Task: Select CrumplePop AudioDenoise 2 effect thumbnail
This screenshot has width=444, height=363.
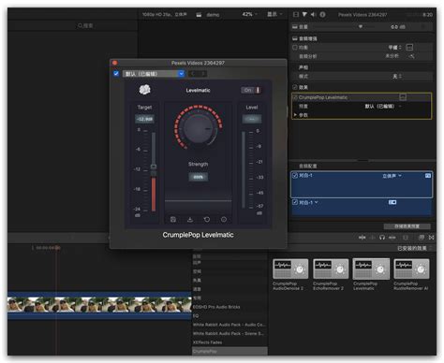Action: pyautogui.click(x=290, y=269)
